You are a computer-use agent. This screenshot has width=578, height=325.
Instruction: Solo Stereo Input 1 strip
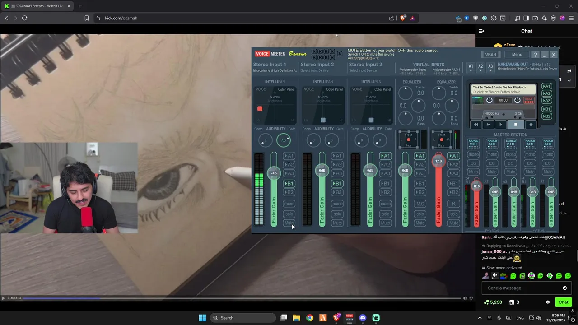(x=289, y=214)
